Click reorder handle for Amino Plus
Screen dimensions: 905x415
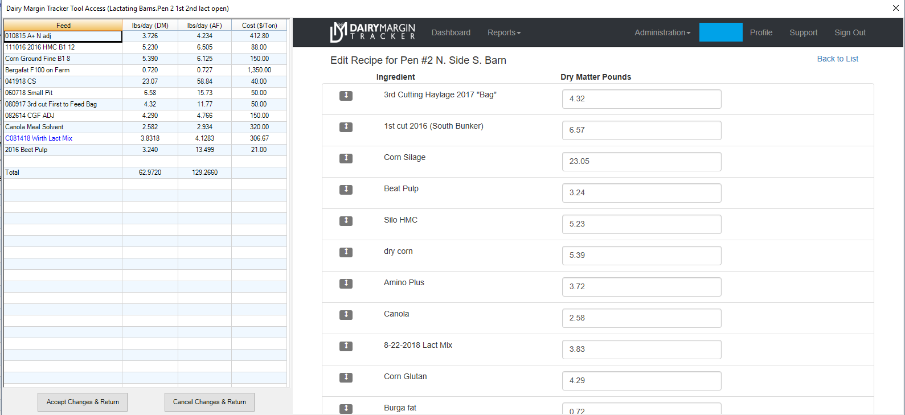pyautogui.click(x=346, y=283)
